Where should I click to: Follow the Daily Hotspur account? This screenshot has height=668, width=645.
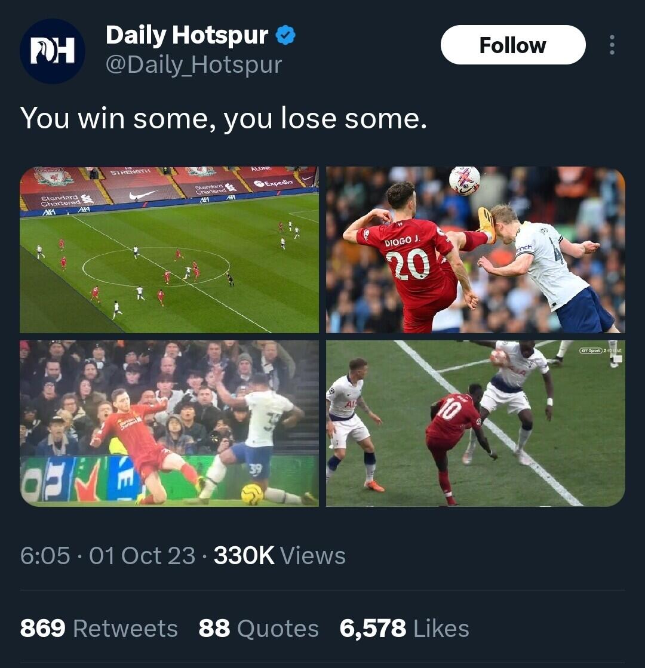coord(513,45)
